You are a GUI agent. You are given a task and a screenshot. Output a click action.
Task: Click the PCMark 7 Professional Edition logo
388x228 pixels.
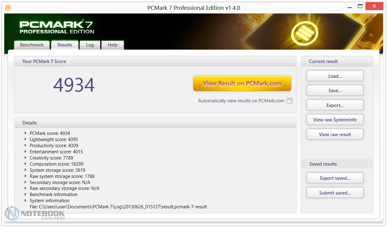tap(57, 27)
